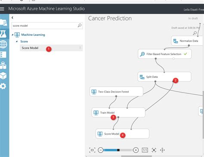The height and width of the screenshot is (157, 204).
Task: Click Filter Based Feature Selection left output port
Action: (156, 58)
